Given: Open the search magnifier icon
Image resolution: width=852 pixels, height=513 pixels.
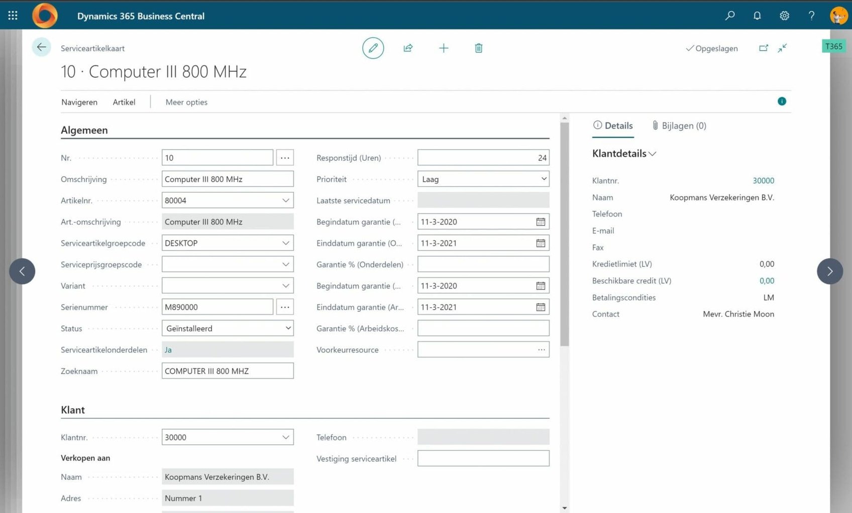Looking at the screenshot, I should click(730, 16).
